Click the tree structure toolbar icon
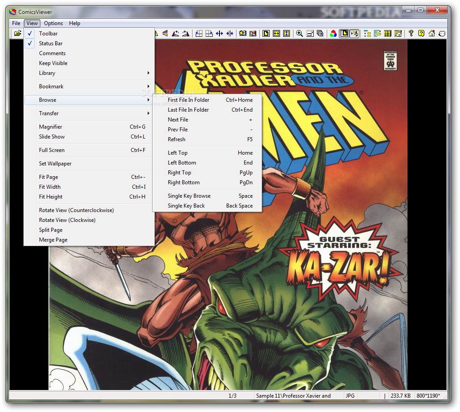460x412 pixels. click(x=367, y=34)
